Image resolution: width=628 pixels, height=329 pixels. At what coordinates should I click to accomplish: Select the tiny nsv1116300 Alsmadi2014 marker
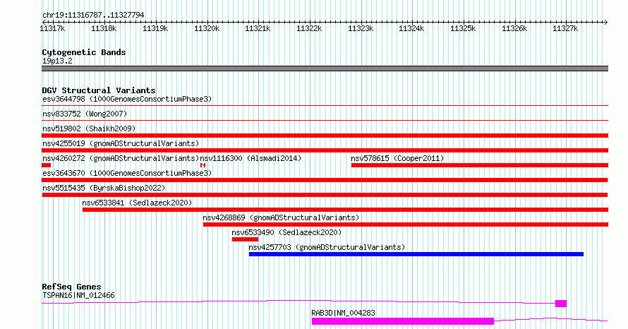pyautogui.click(x=203, y=165)
